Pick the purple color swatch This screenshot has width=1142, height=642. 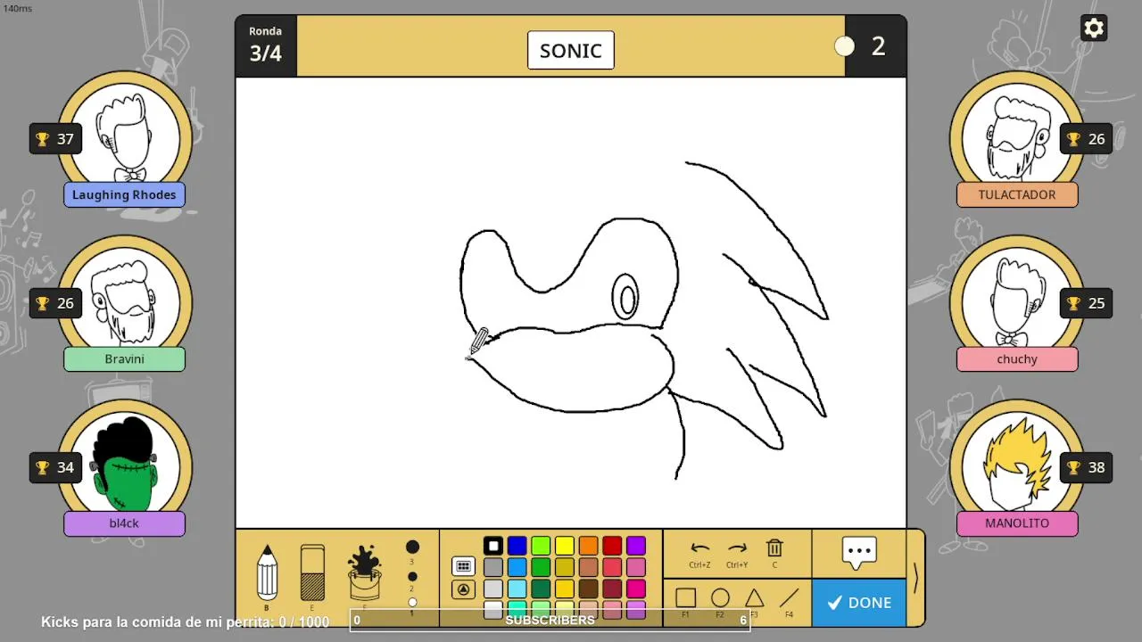635,546
